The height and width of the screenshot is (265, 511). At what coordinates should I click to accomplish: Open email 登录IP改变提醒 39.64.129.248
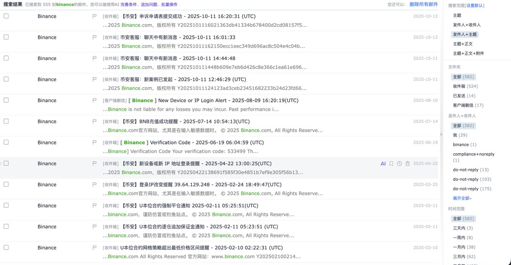tap(201, 184)
